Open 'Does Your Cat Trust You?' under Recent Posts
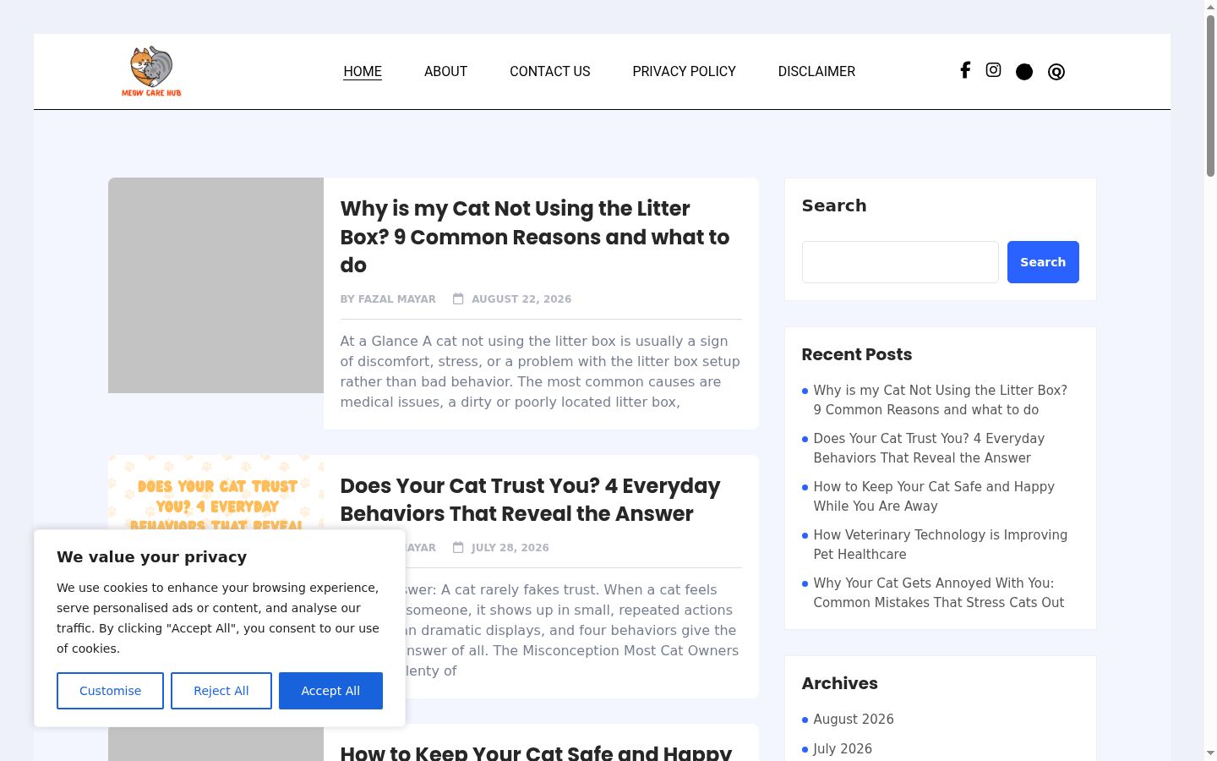This screenshot has width=1217, height=761. pos(929,448)
